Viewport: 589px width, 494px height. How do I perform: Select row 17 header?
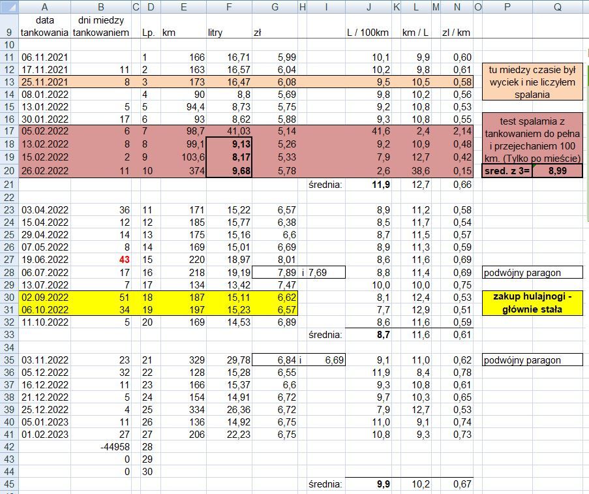9,131
